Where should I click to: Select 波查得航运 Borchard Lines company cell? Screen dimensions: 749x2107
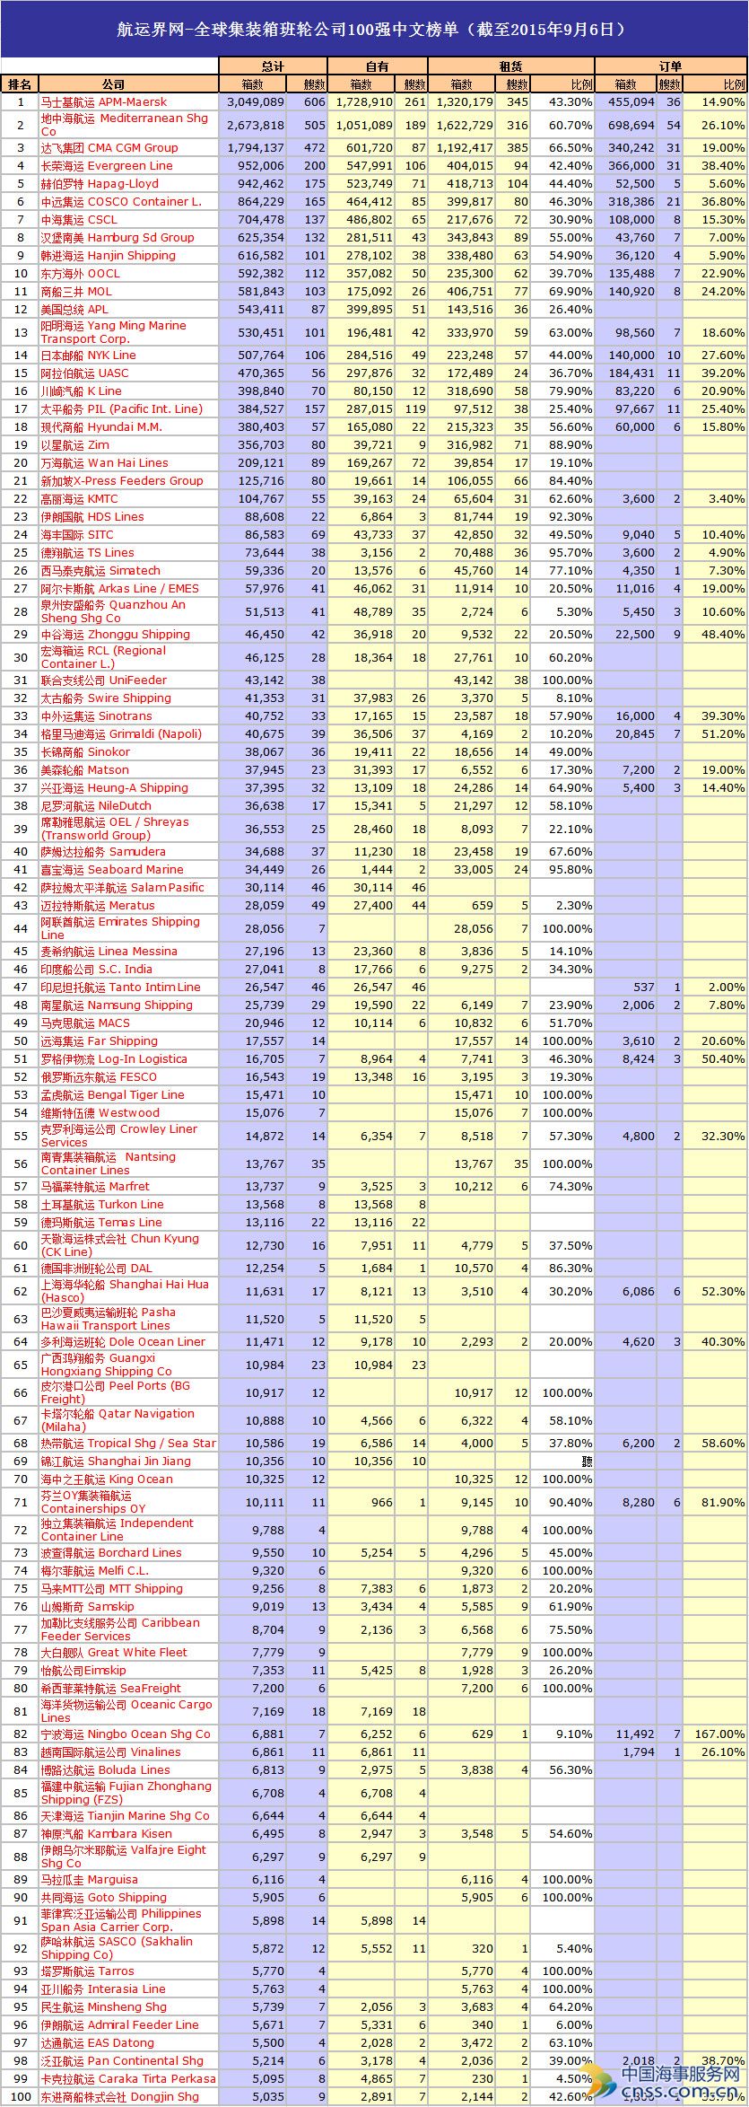[x=111, y=1553]
